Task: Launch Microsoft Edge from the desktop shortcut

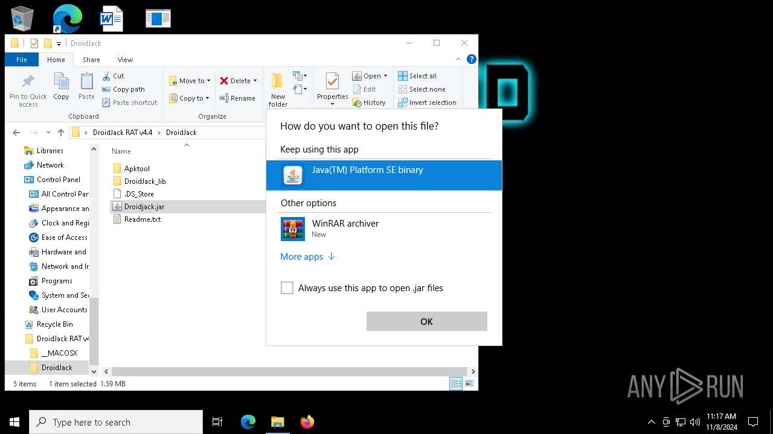Action: [67, 19]
